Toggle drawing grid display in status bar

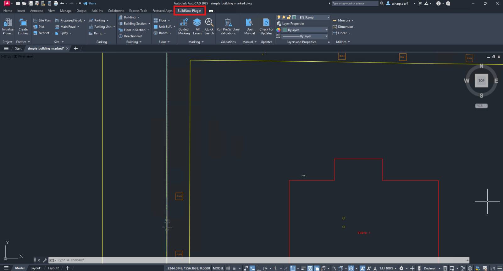tap(228, 268)
